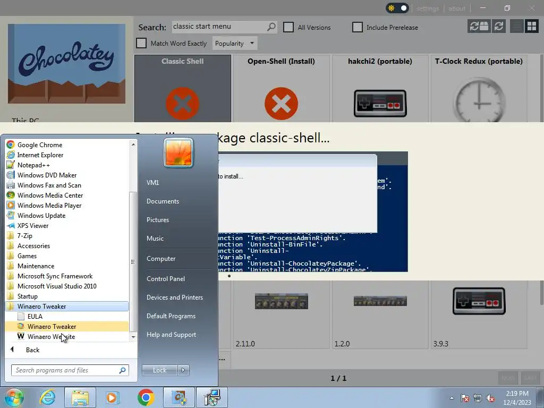The image size is (544, 408).
Task: Open File Explorer on the taskbar
Action: pyautogui.click(x=80, y=397)
